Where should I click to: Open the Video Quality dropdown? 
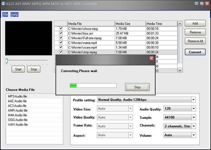tap(131, 117)
